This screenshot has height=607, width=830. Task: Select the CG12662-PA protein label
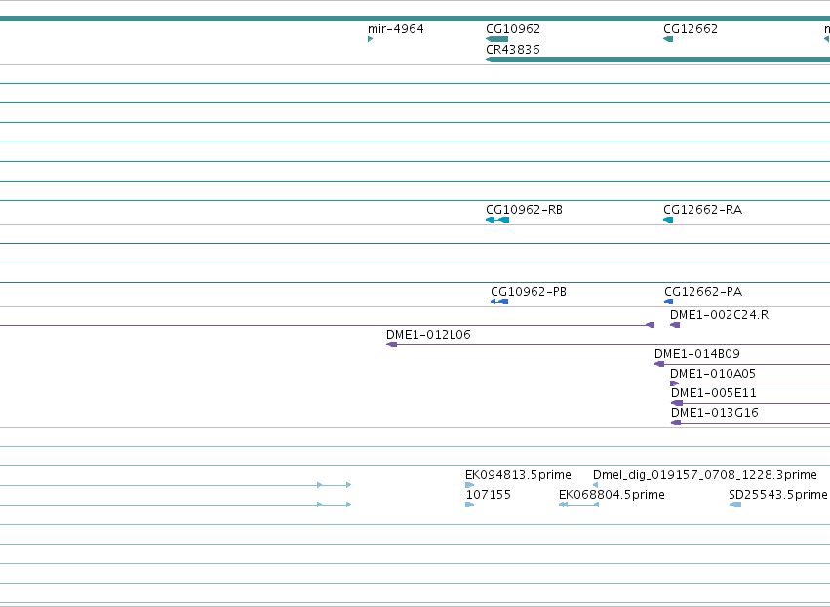[x=703, y=292]
